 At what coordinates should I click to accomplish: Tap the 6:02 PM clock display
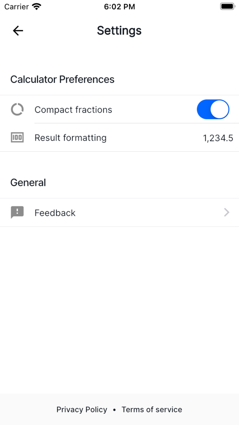click(119, 6)
